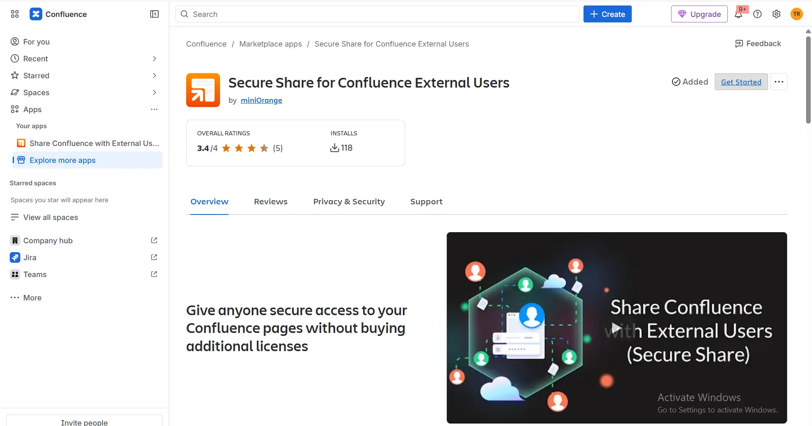Open the Privacy & Security tab
Screen dimensions: 812x426
point(349,202)
